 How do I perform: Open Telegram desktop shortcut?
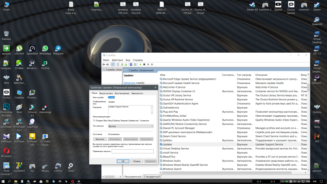(x=58, y=49)
